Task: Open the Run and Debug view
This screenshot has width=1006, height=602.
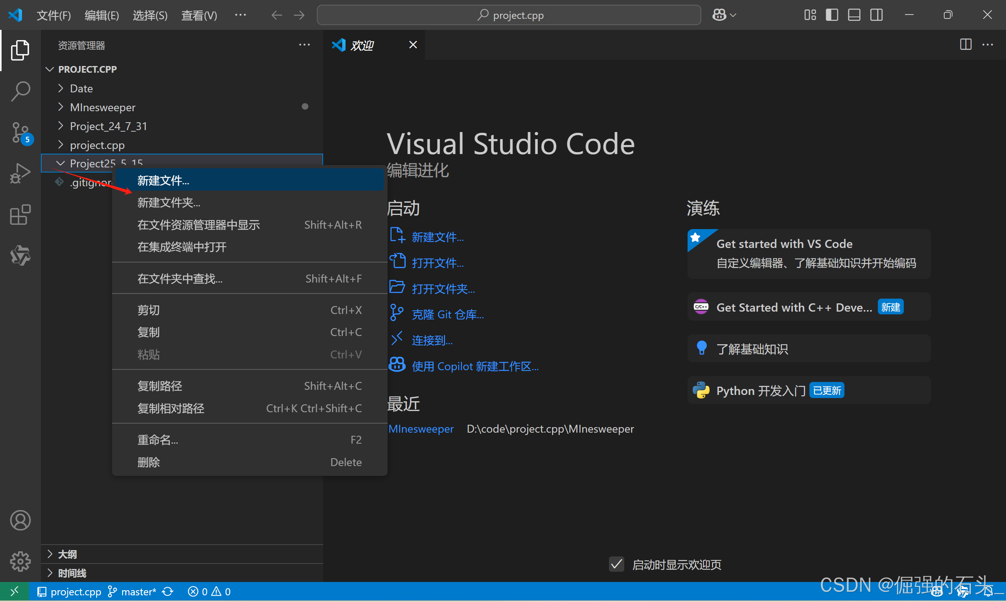Action: tap(20, 174)
